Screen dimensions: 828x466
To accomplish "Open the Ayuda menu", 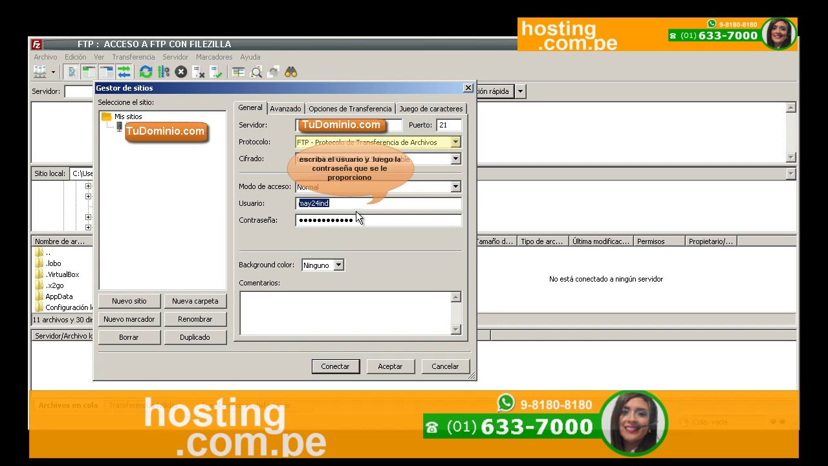I will pyautogui.click(x=250, y=57).
